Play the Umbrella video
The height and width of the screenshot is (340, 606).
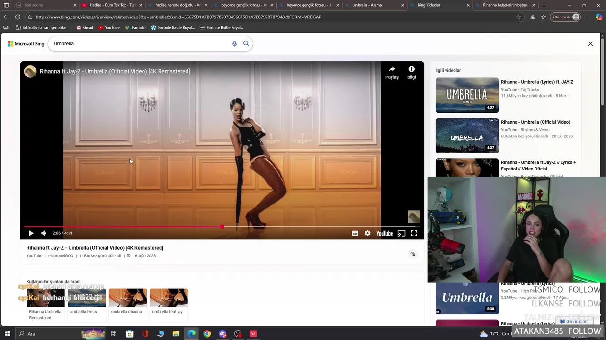pyautogui.click(x=31, y=233)
